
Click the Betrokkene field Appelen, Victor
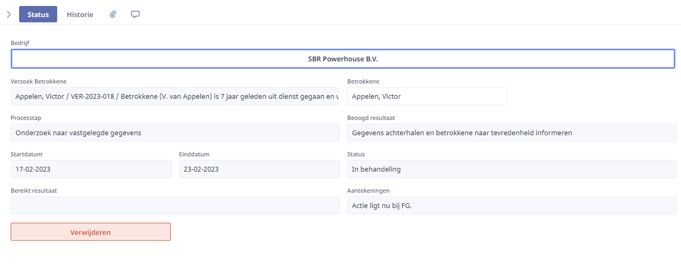(427, 96)
